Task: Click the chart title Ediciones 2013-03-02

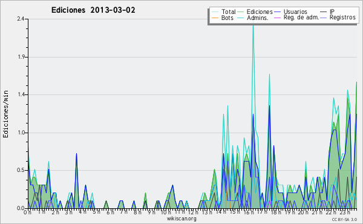Action: point(93,10)
